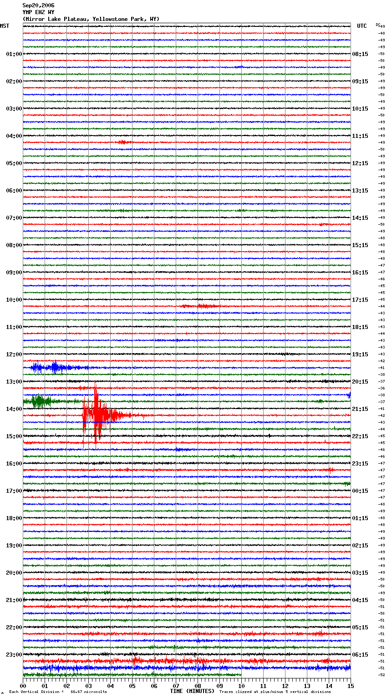Click the 20:15 UTC time label
This screenshot has width=387, height=698.
click(x=360, y=382)
